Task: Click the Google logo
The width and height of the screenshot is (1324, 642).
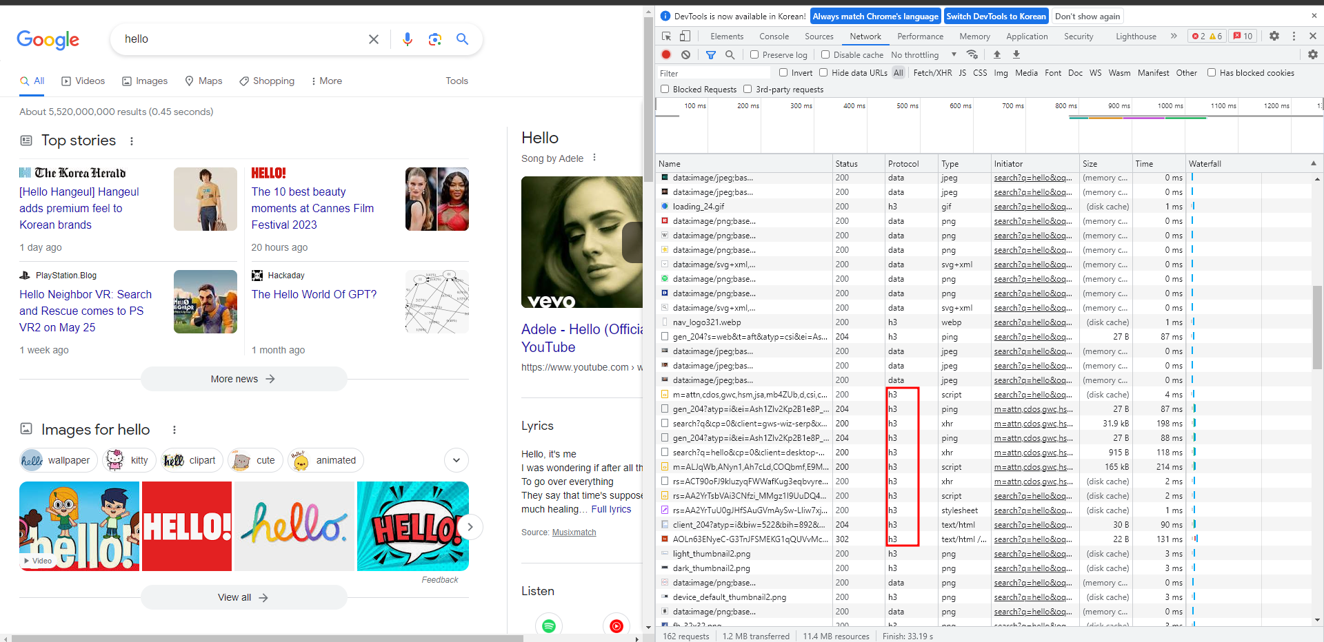Action: coord(48,40)
